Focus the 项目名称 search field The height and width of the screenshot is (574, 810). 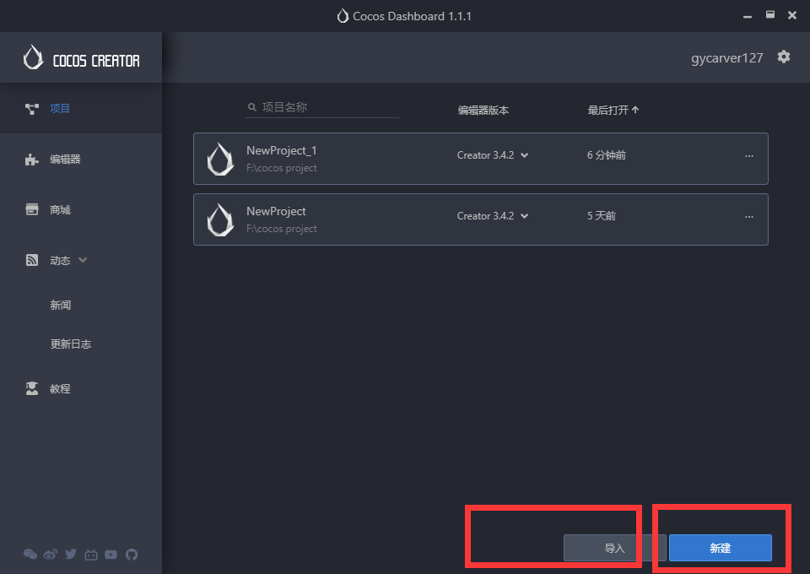(321, 107)
